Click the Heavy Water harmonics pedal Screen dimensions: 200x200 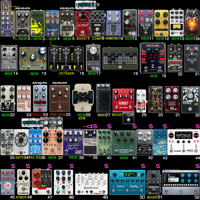pos(113,23)
